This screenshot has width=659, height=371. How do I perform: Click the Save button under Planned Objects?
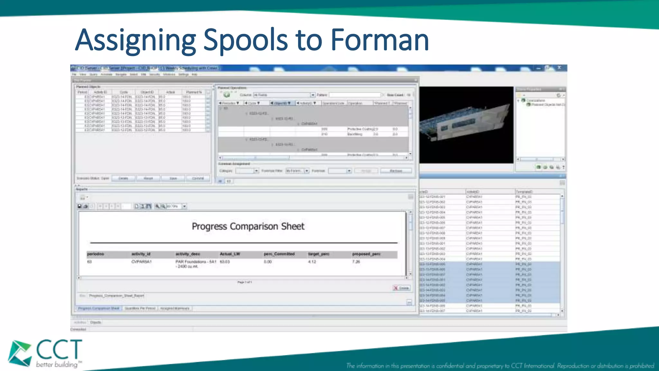coord(173,178)
